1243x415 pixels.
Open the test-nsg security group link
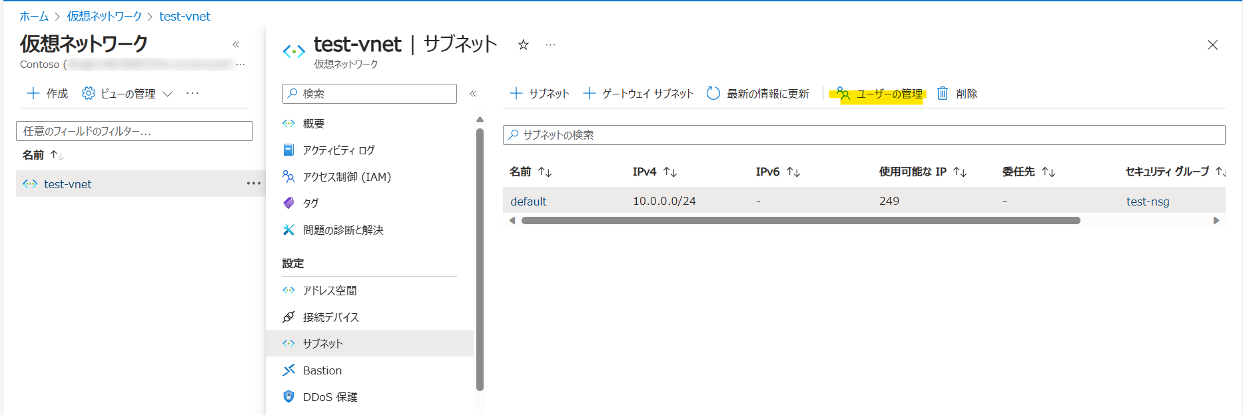1148,201
